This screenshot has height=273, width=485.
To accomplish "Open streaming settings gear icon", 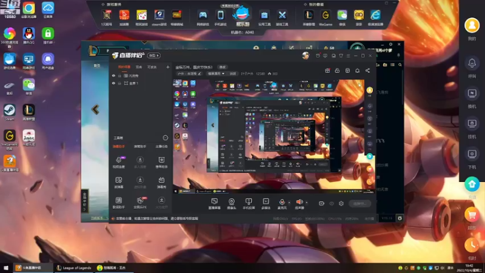I will [341, 203].
